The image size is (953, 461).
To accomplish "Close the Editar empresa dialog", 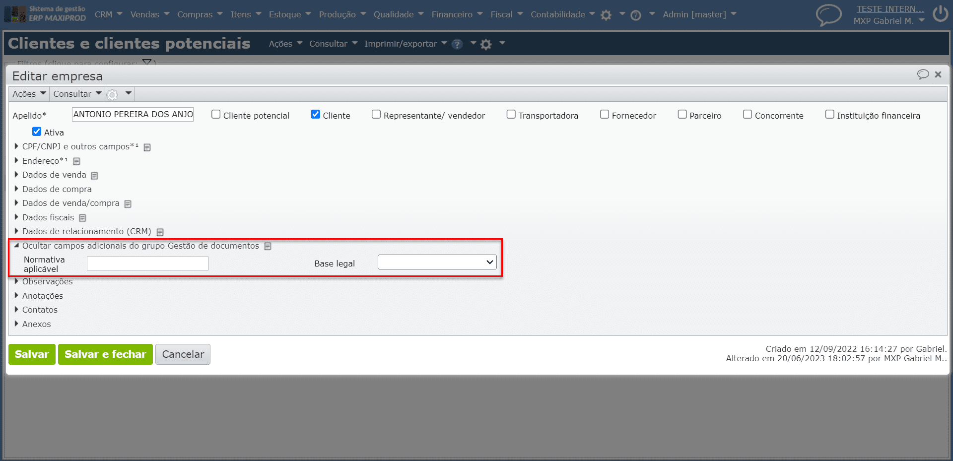I will (938, 74).
